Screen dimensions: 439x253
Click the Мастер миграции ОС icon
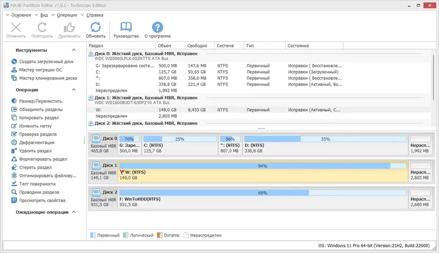[14, 70]
